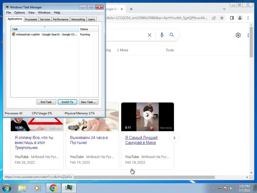Start voice search with microphone icon
Viewport: 257px width, 193px height.
(162, 35)
